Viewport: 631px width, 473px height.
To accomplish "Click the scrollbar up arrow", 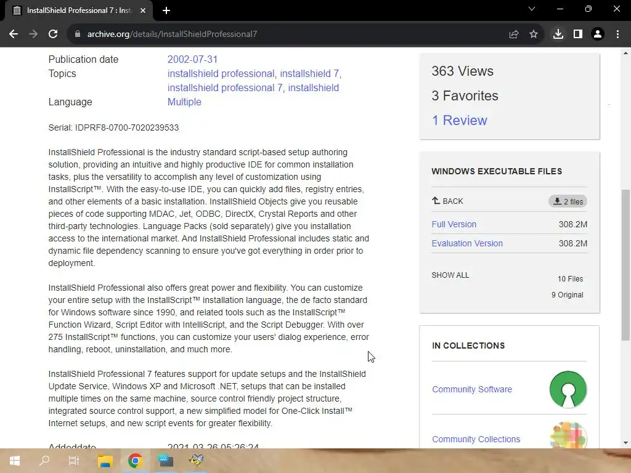I will pos(625,53).
